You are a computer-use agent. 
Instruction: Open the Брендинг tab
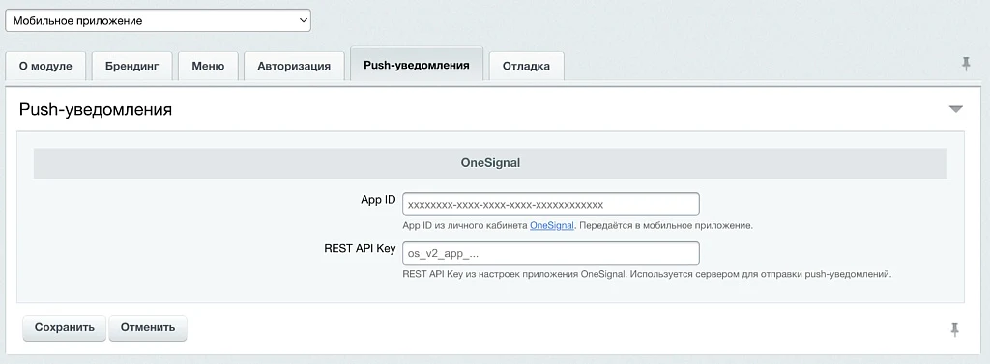pos(131,66)
